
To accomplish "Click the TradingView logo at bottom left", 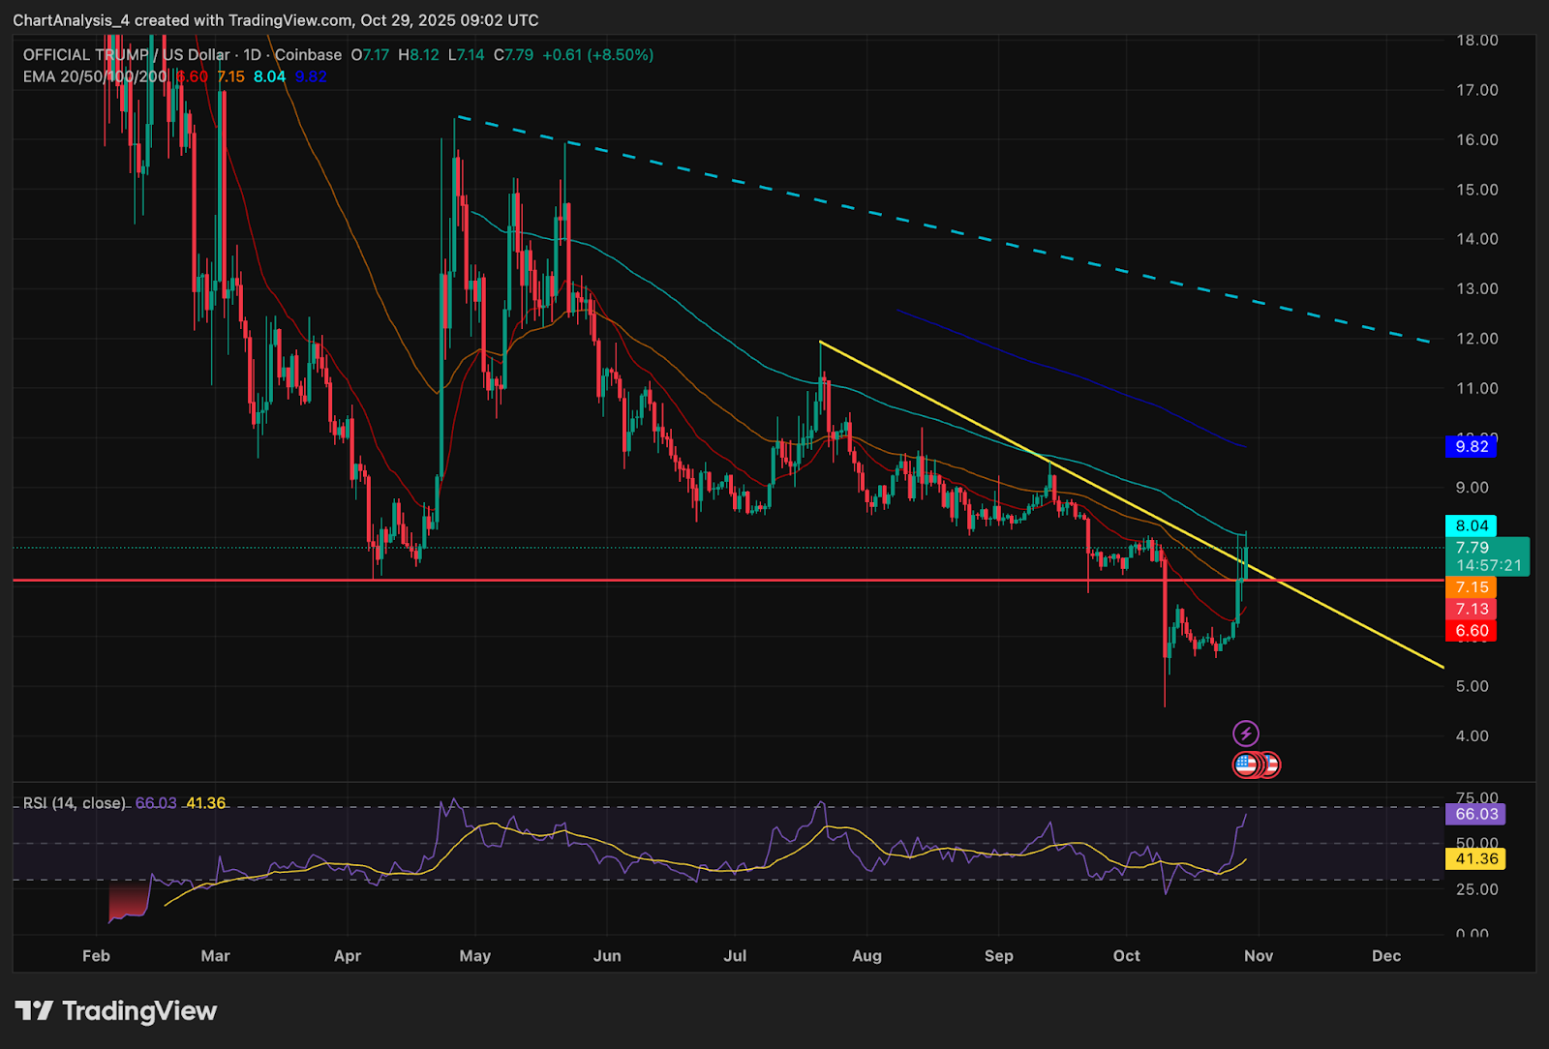I will point(116,1011).
